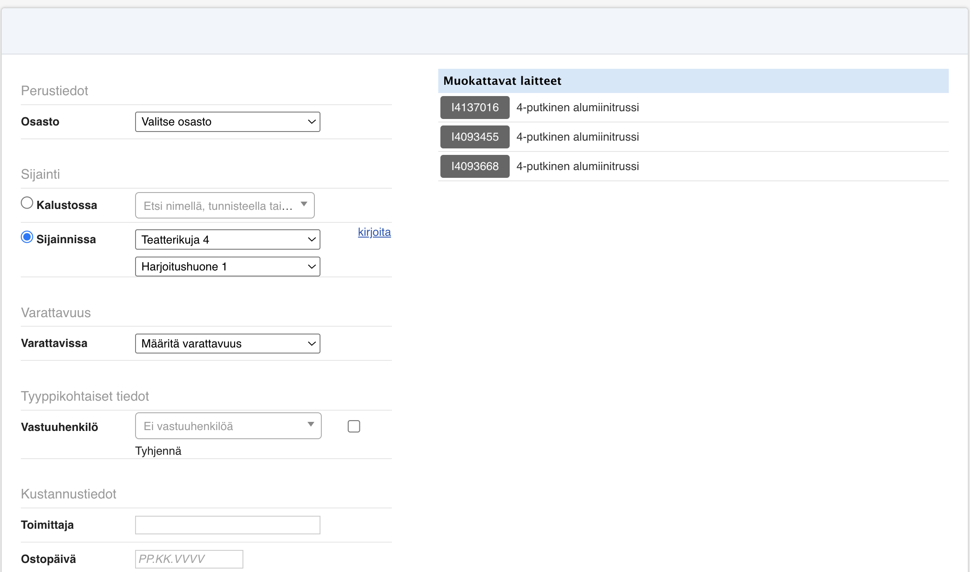The image size is (970, 572).
Task: Open the Määritä varattavuus dropdown
Action: click(x=227, y=344)
